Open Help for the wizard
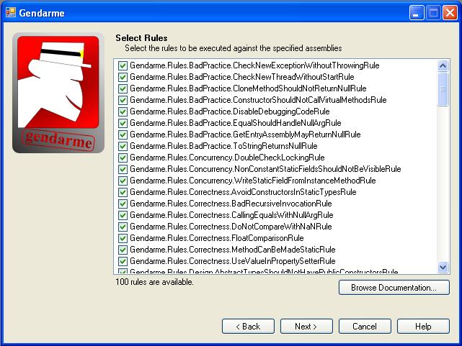This screenshot has height=346, width=462. 423,327
